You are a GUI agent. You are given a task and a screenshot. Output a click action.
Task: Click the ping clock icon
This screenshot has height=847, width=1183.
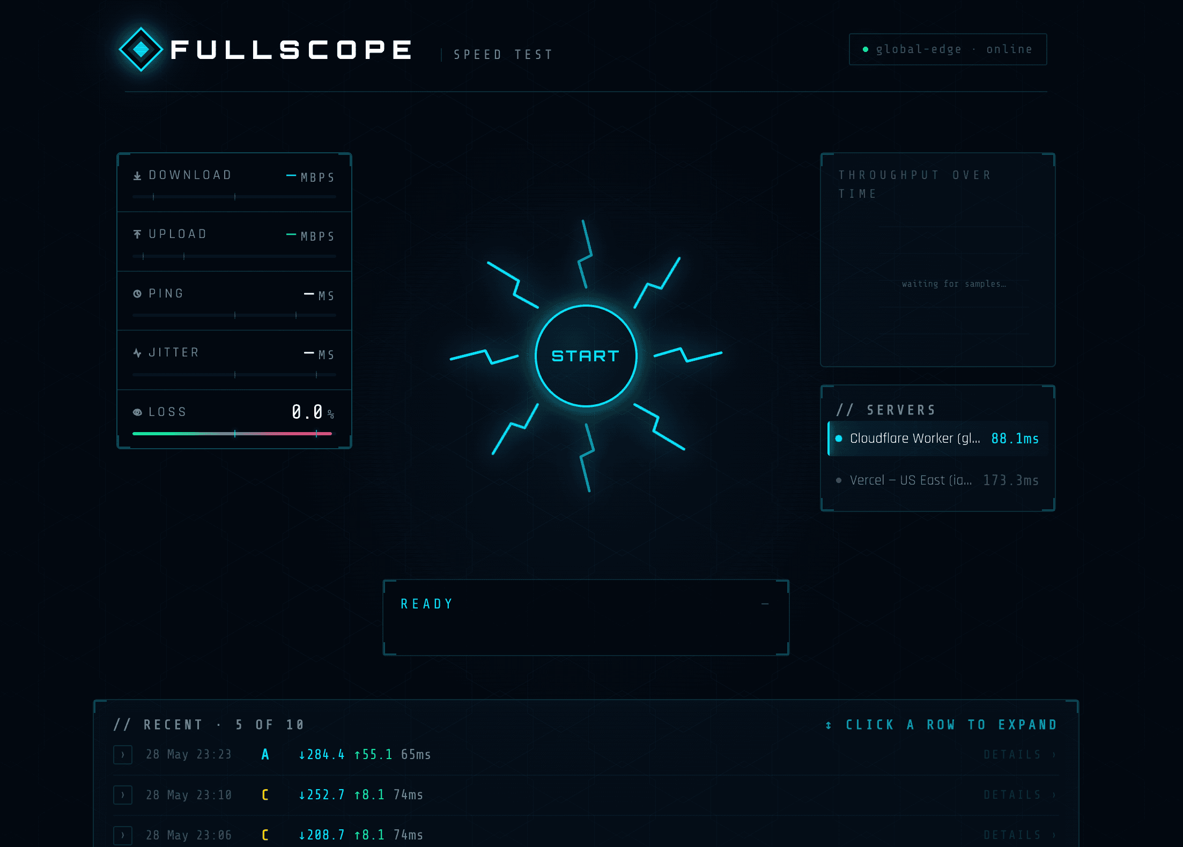click(x=137, y=294)
